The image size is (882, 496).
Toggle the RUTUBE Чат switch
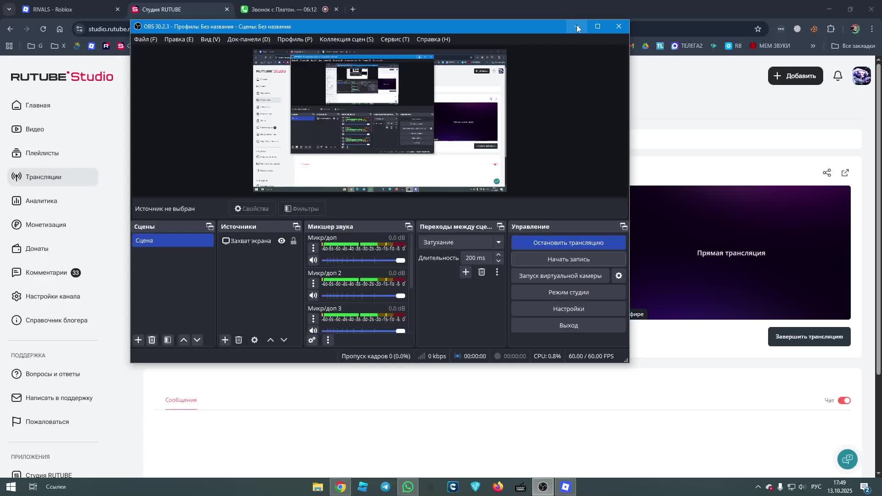tap(844, 400)
